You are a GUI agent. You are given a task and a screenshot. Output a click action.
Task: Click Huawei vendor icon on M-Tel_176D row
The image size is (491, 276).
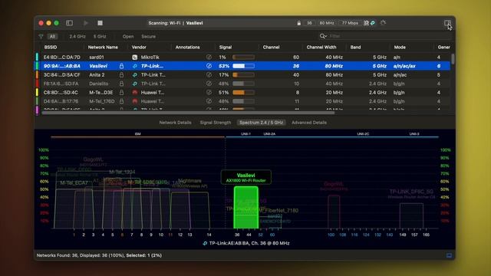pyautogui.click(x=135, y=101)
